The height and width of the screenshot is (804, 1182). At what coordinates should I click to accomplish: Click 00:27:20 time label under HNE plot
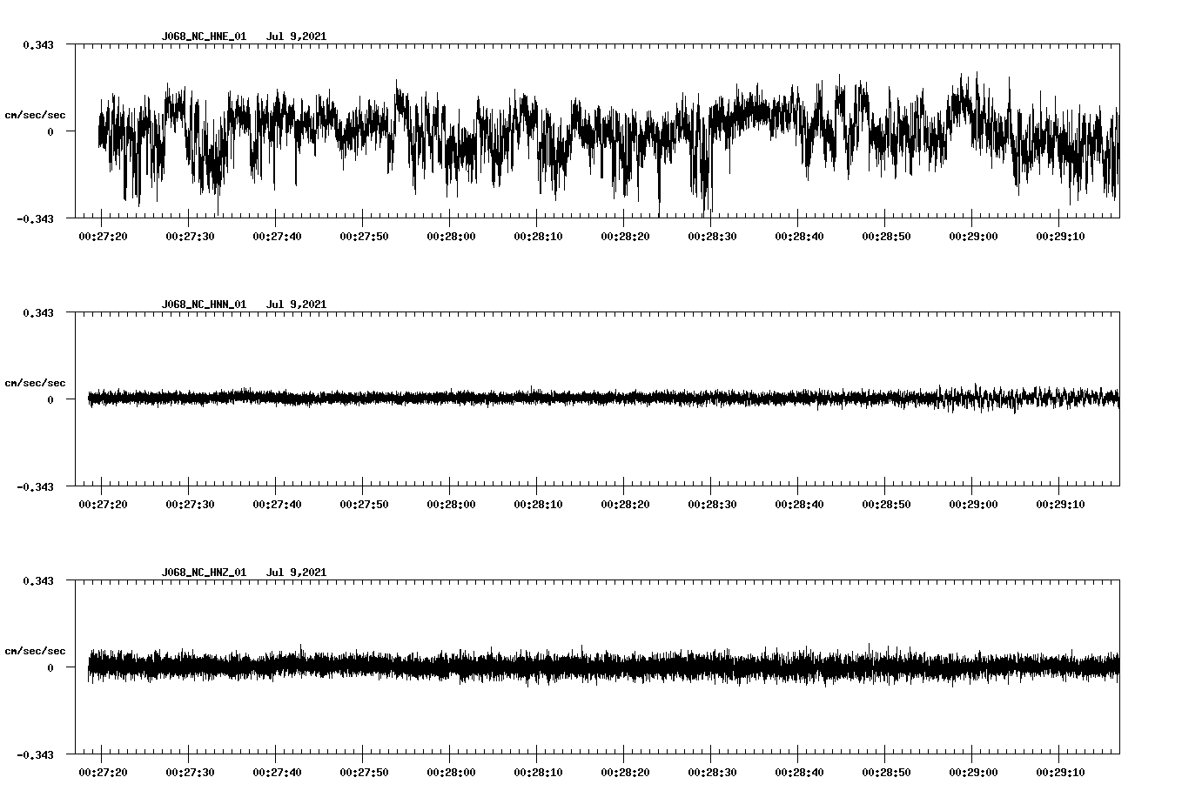[x=103, y=236]
